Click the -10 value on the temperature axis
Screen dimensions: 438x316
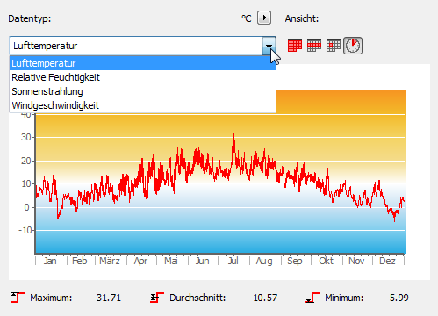click(x=25, y=230)
